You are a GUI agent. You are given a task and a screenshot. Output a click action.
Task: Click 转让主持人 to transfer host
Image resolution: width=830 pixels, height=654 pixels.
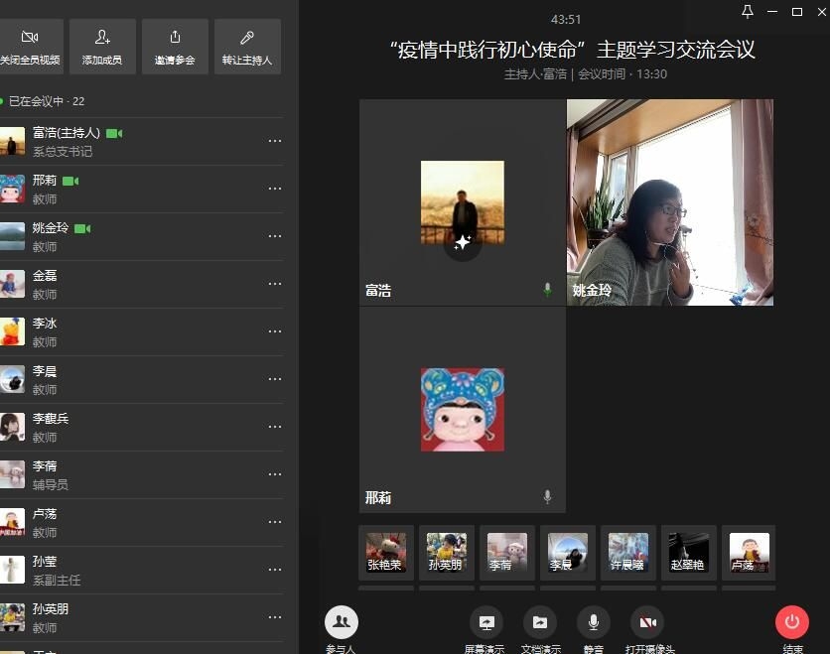247,47
